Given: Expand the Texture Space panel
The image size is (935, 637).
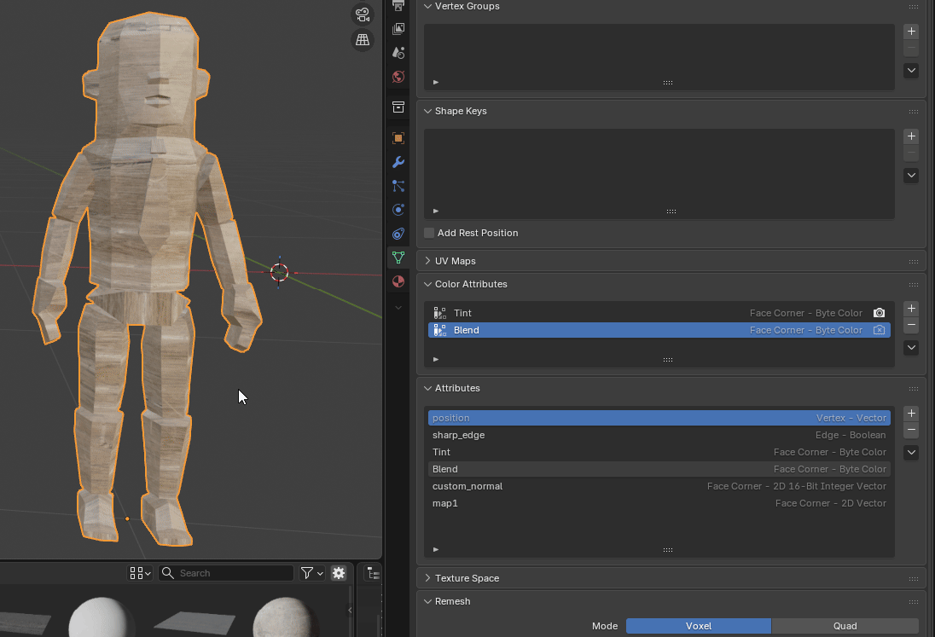Looking at the screenshot, I should [x=427, y=578].
